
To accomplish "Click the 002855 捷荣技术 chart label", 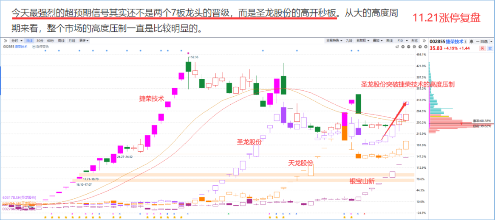I will coord(15,47).
